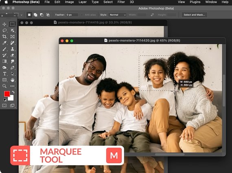Viewport: 232px width, 173px height.
Task: Select the Eyedropper tool
Action: click(x=4, y=43)
